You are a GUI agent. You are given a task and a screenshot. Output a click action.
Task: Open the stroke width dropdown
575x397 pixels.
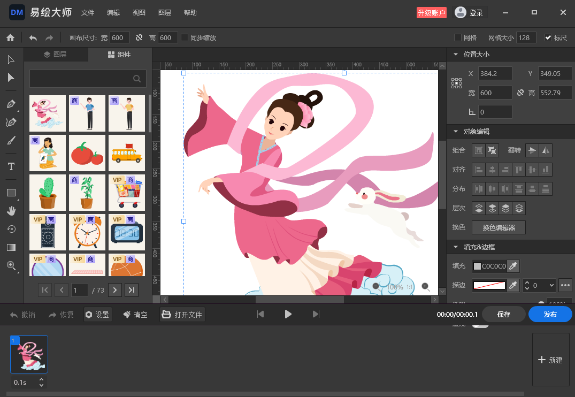pyautogui.click(x=550, y=285)
